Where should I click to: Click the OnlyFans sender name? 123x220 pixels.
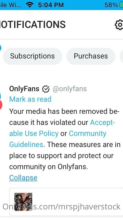point(24,89)
